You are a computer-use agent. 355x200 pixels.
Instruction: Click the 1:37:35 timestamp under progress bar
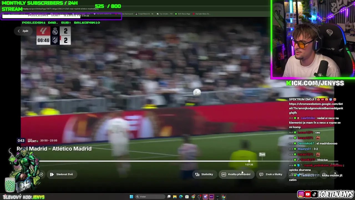click(249, 165)
